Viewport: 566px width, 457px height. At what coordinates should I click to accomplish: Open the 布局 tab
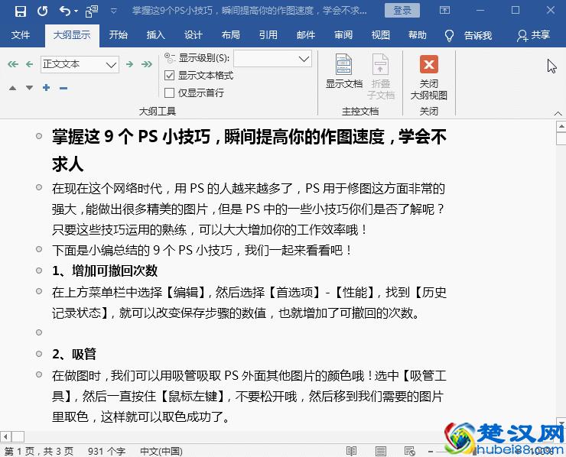click(231, 35)
